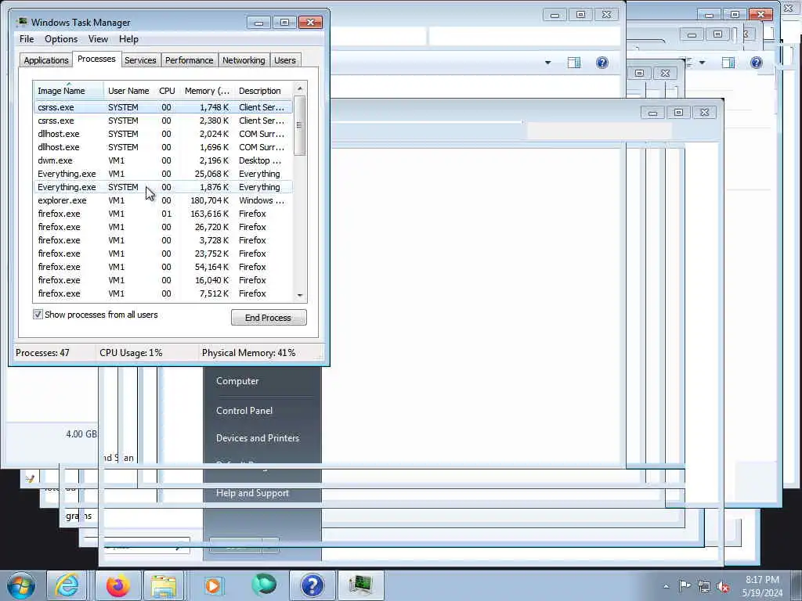Switch to the Performance tab
This screenshot has width=802, height=601.
190,60
